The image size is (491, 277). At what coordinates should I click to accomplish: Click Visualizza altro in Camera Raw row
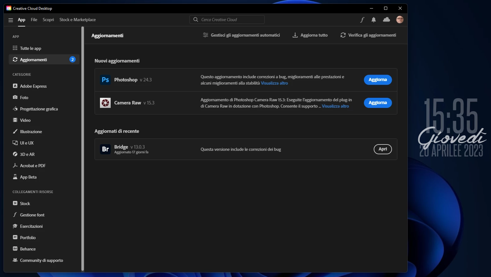pos(335,106)
